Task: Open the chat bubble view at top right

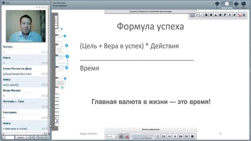Action: click(217, 5)
